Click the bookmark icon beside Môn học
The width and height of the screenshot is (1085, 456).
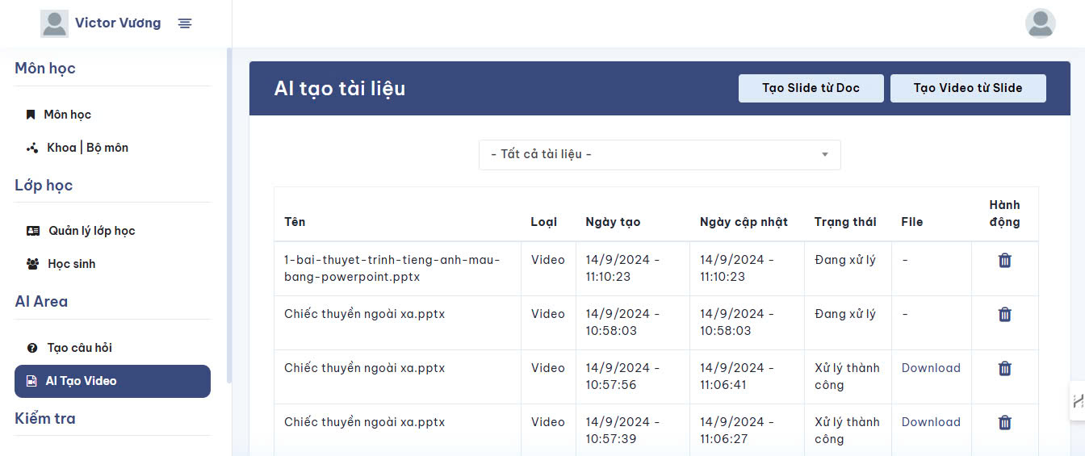[31, 115]
